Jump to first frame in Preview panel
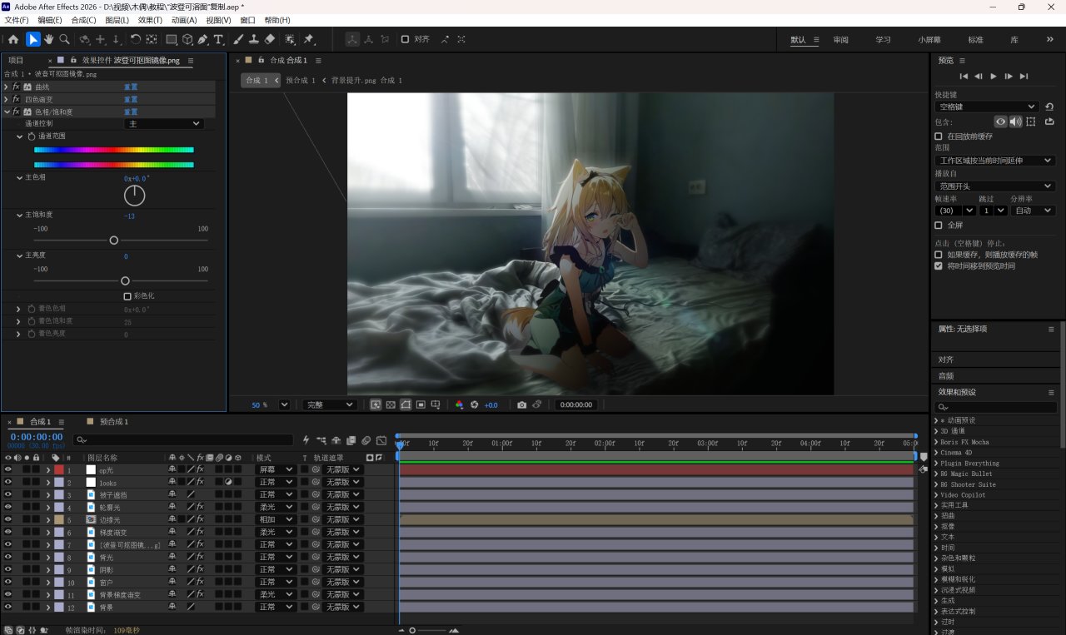 click(x=964, y=77)
